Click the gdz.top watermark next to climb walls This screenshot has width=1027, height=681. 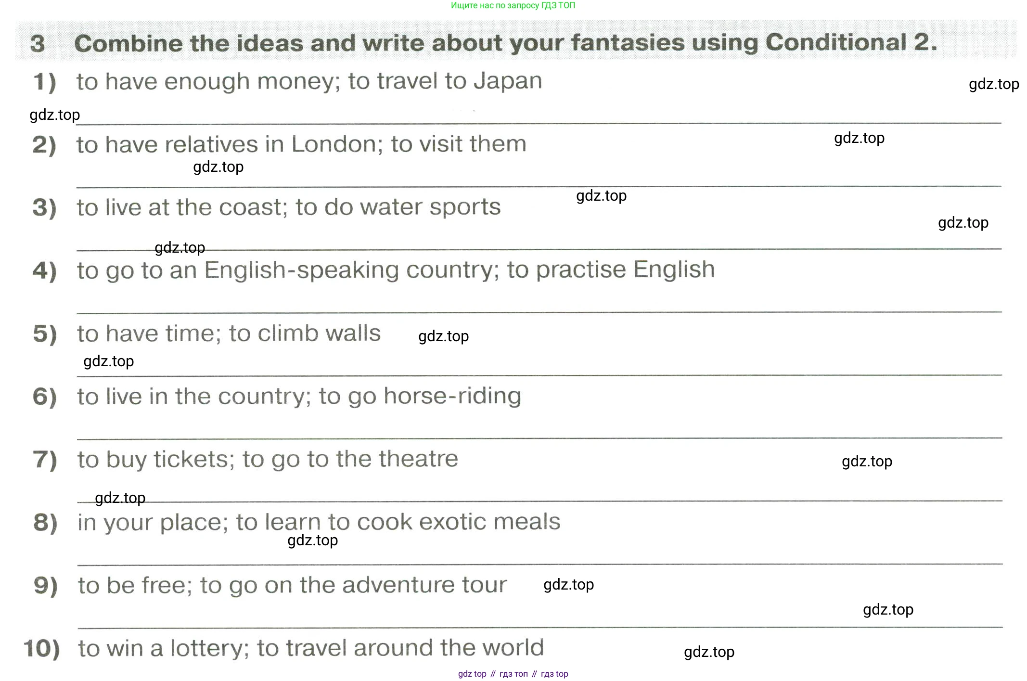[443, 336]
